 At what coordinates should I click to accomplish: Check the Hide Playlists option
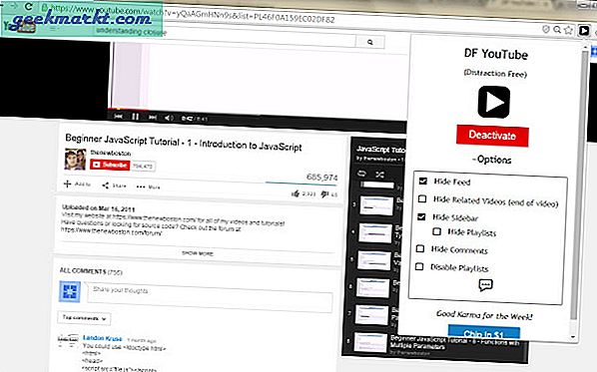[x=436, y=231]
